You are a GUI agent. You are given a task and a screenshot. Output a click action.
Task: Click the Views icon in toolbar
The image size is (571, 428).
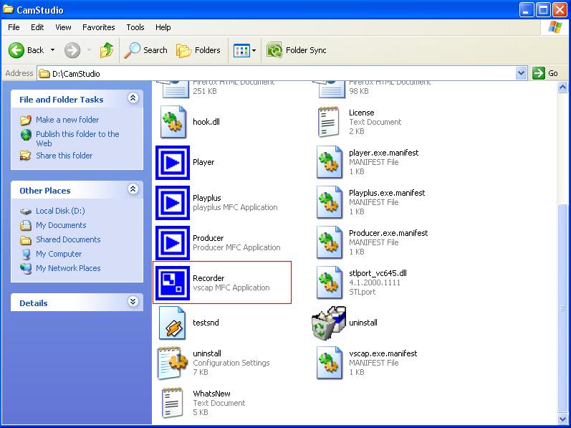[x=241, y=51]
